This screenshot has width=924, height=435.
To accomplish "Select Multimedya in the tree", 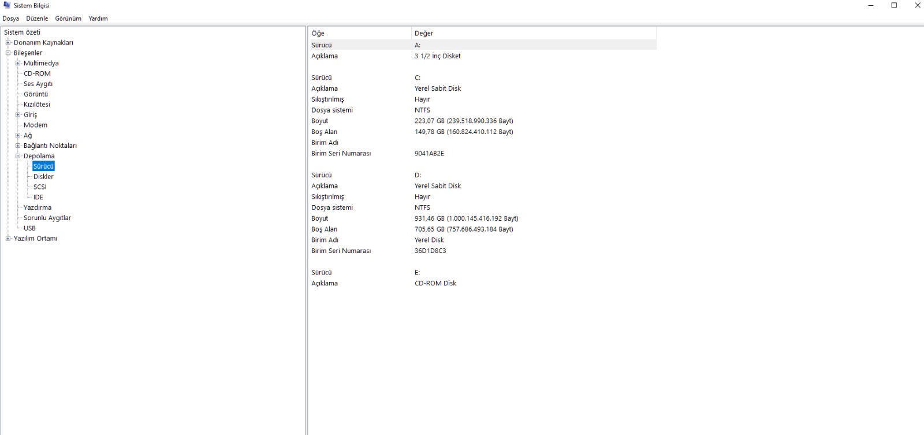I will [x=41, y=64].
